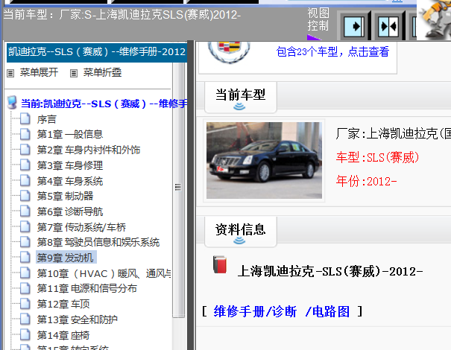Open 第5章 制动器 chapter
This screenshot has width=451, height=350.
point(66,196)
